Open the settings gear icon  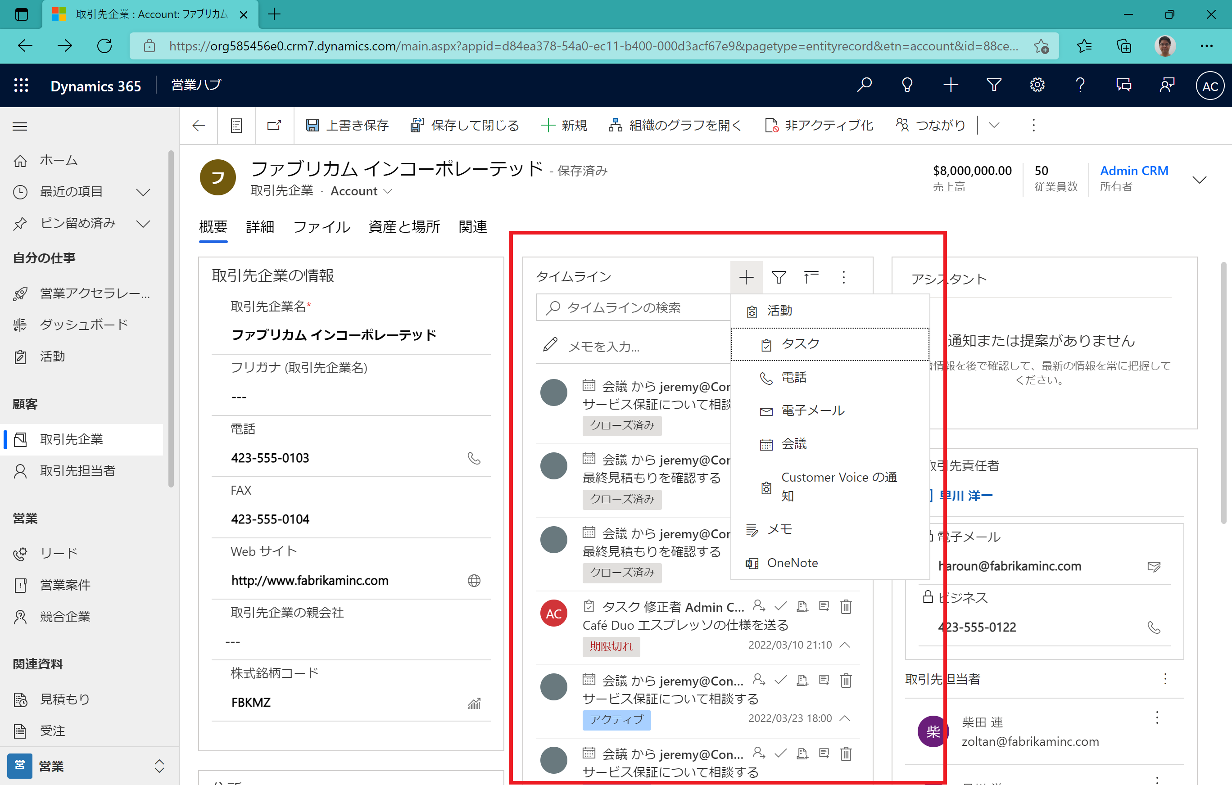click(x=1037, y=85)
